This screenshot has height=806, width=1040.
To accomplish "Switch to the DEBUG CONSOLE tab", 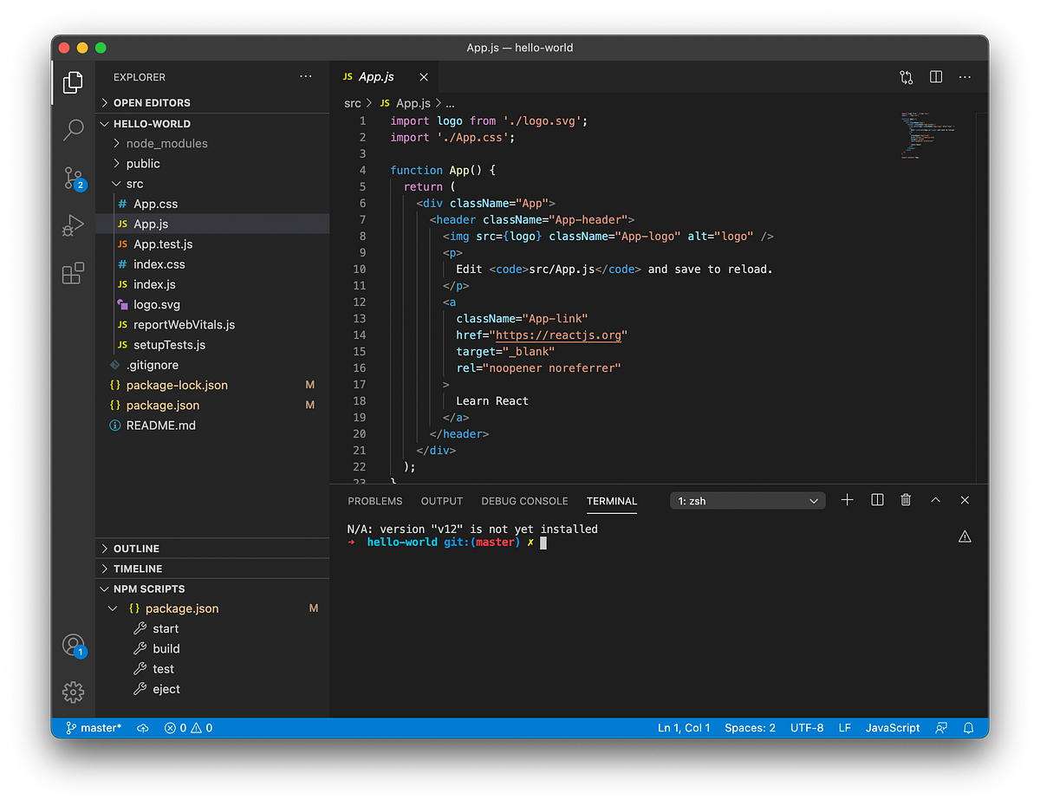I will [x=524, y=501].
